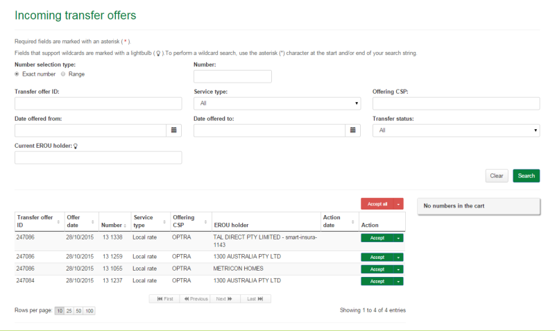This screenshot has width=555, height=331.
Task: Go to Last page of results
Action: (255, 299)
